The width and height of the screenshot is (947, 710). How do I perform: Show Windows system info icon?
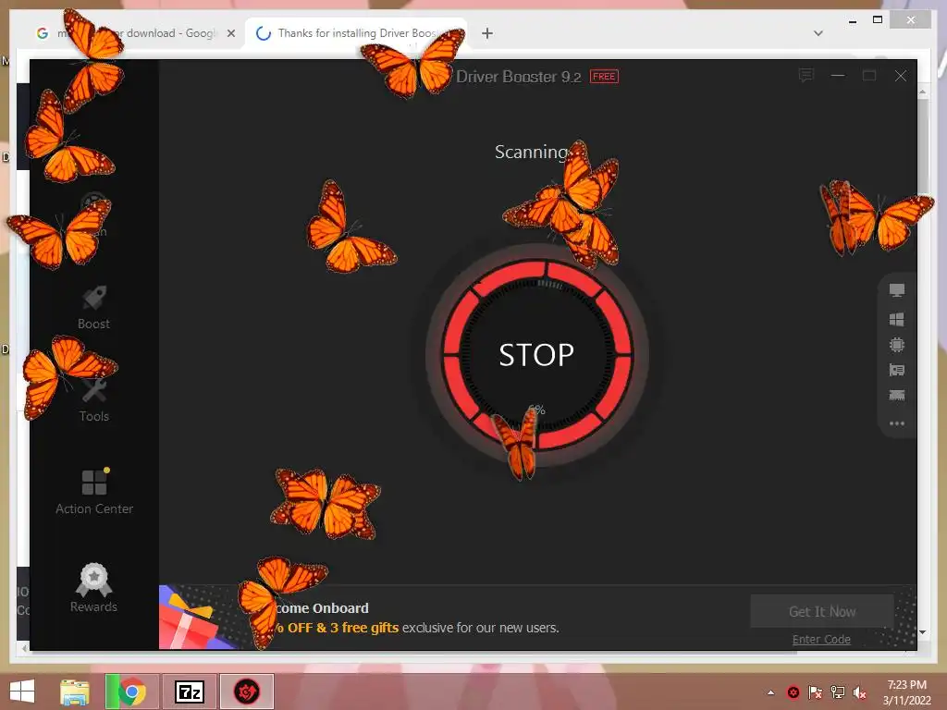pyautogui.click(x=897, y=319)
